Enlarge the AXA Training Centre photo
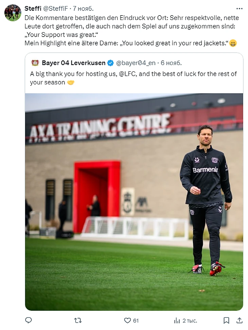The width and height of the screenshot is (248, 330). point(134,202)
